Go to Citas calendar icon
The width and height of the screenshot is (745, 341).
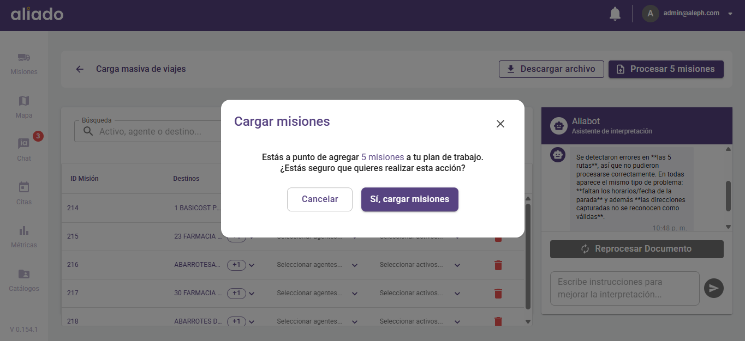point(24,187)
